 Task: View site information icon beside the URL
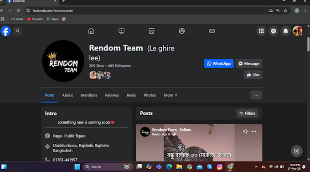pyautogui.click(x=28, y=10)
